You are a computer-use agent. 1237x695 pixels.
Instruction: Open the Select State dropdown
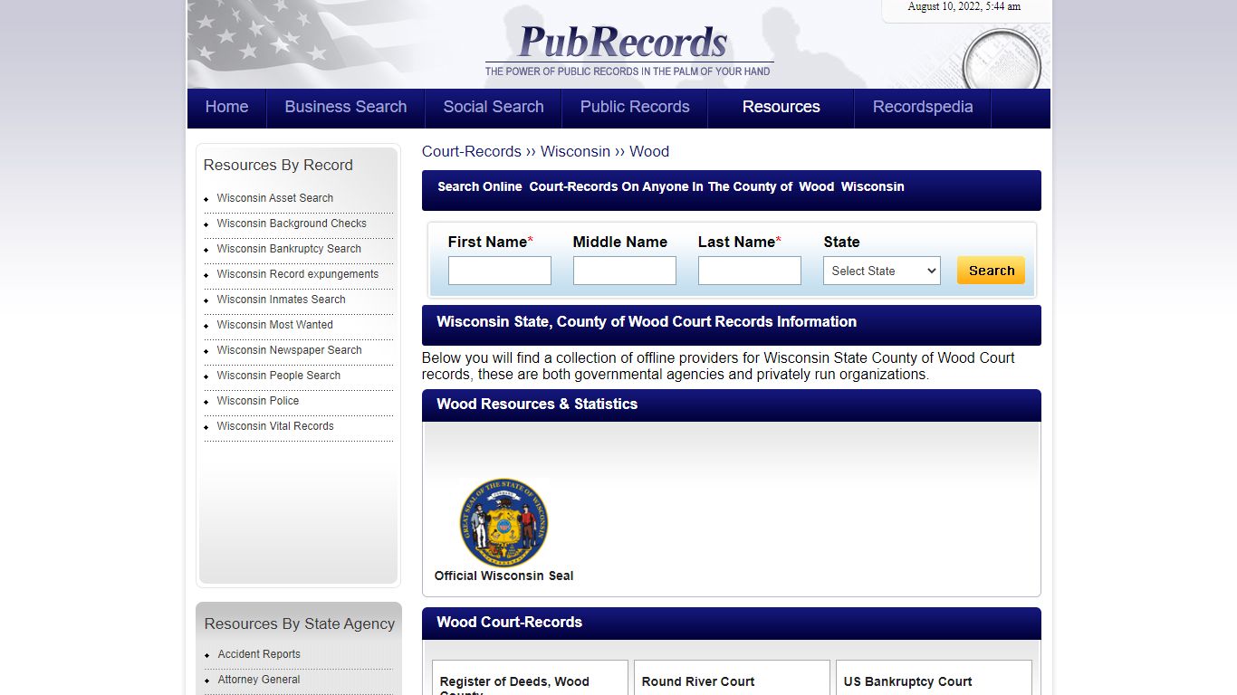882,271
